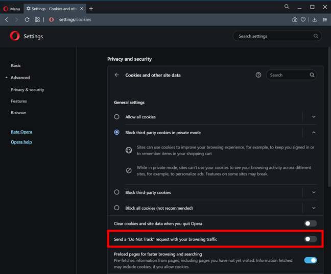The height and width of the screenshot is (274, 331).
Task: Open a new tab with plus icon
Action: 91,9
